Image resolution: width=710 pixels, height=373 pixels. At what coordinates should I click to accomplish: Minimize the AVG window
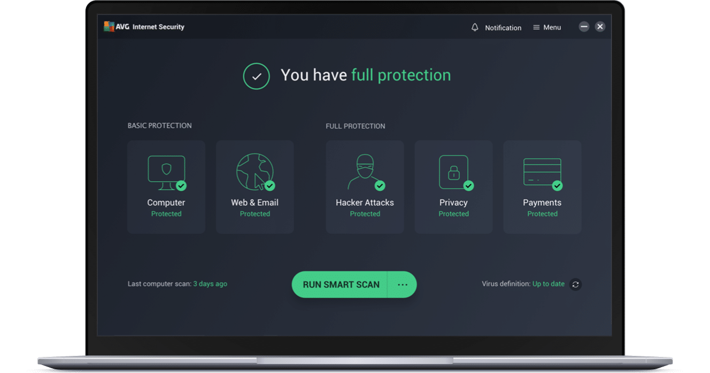tap(584, 27)
